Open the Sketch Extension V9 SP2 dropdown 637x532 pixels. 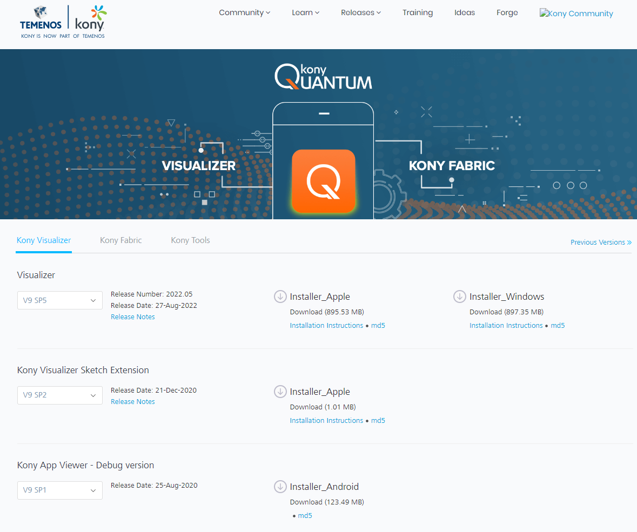60,395
